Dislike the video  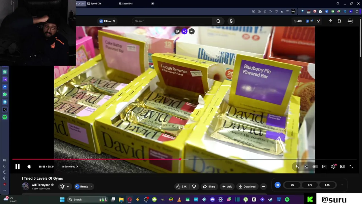(194, 186)
